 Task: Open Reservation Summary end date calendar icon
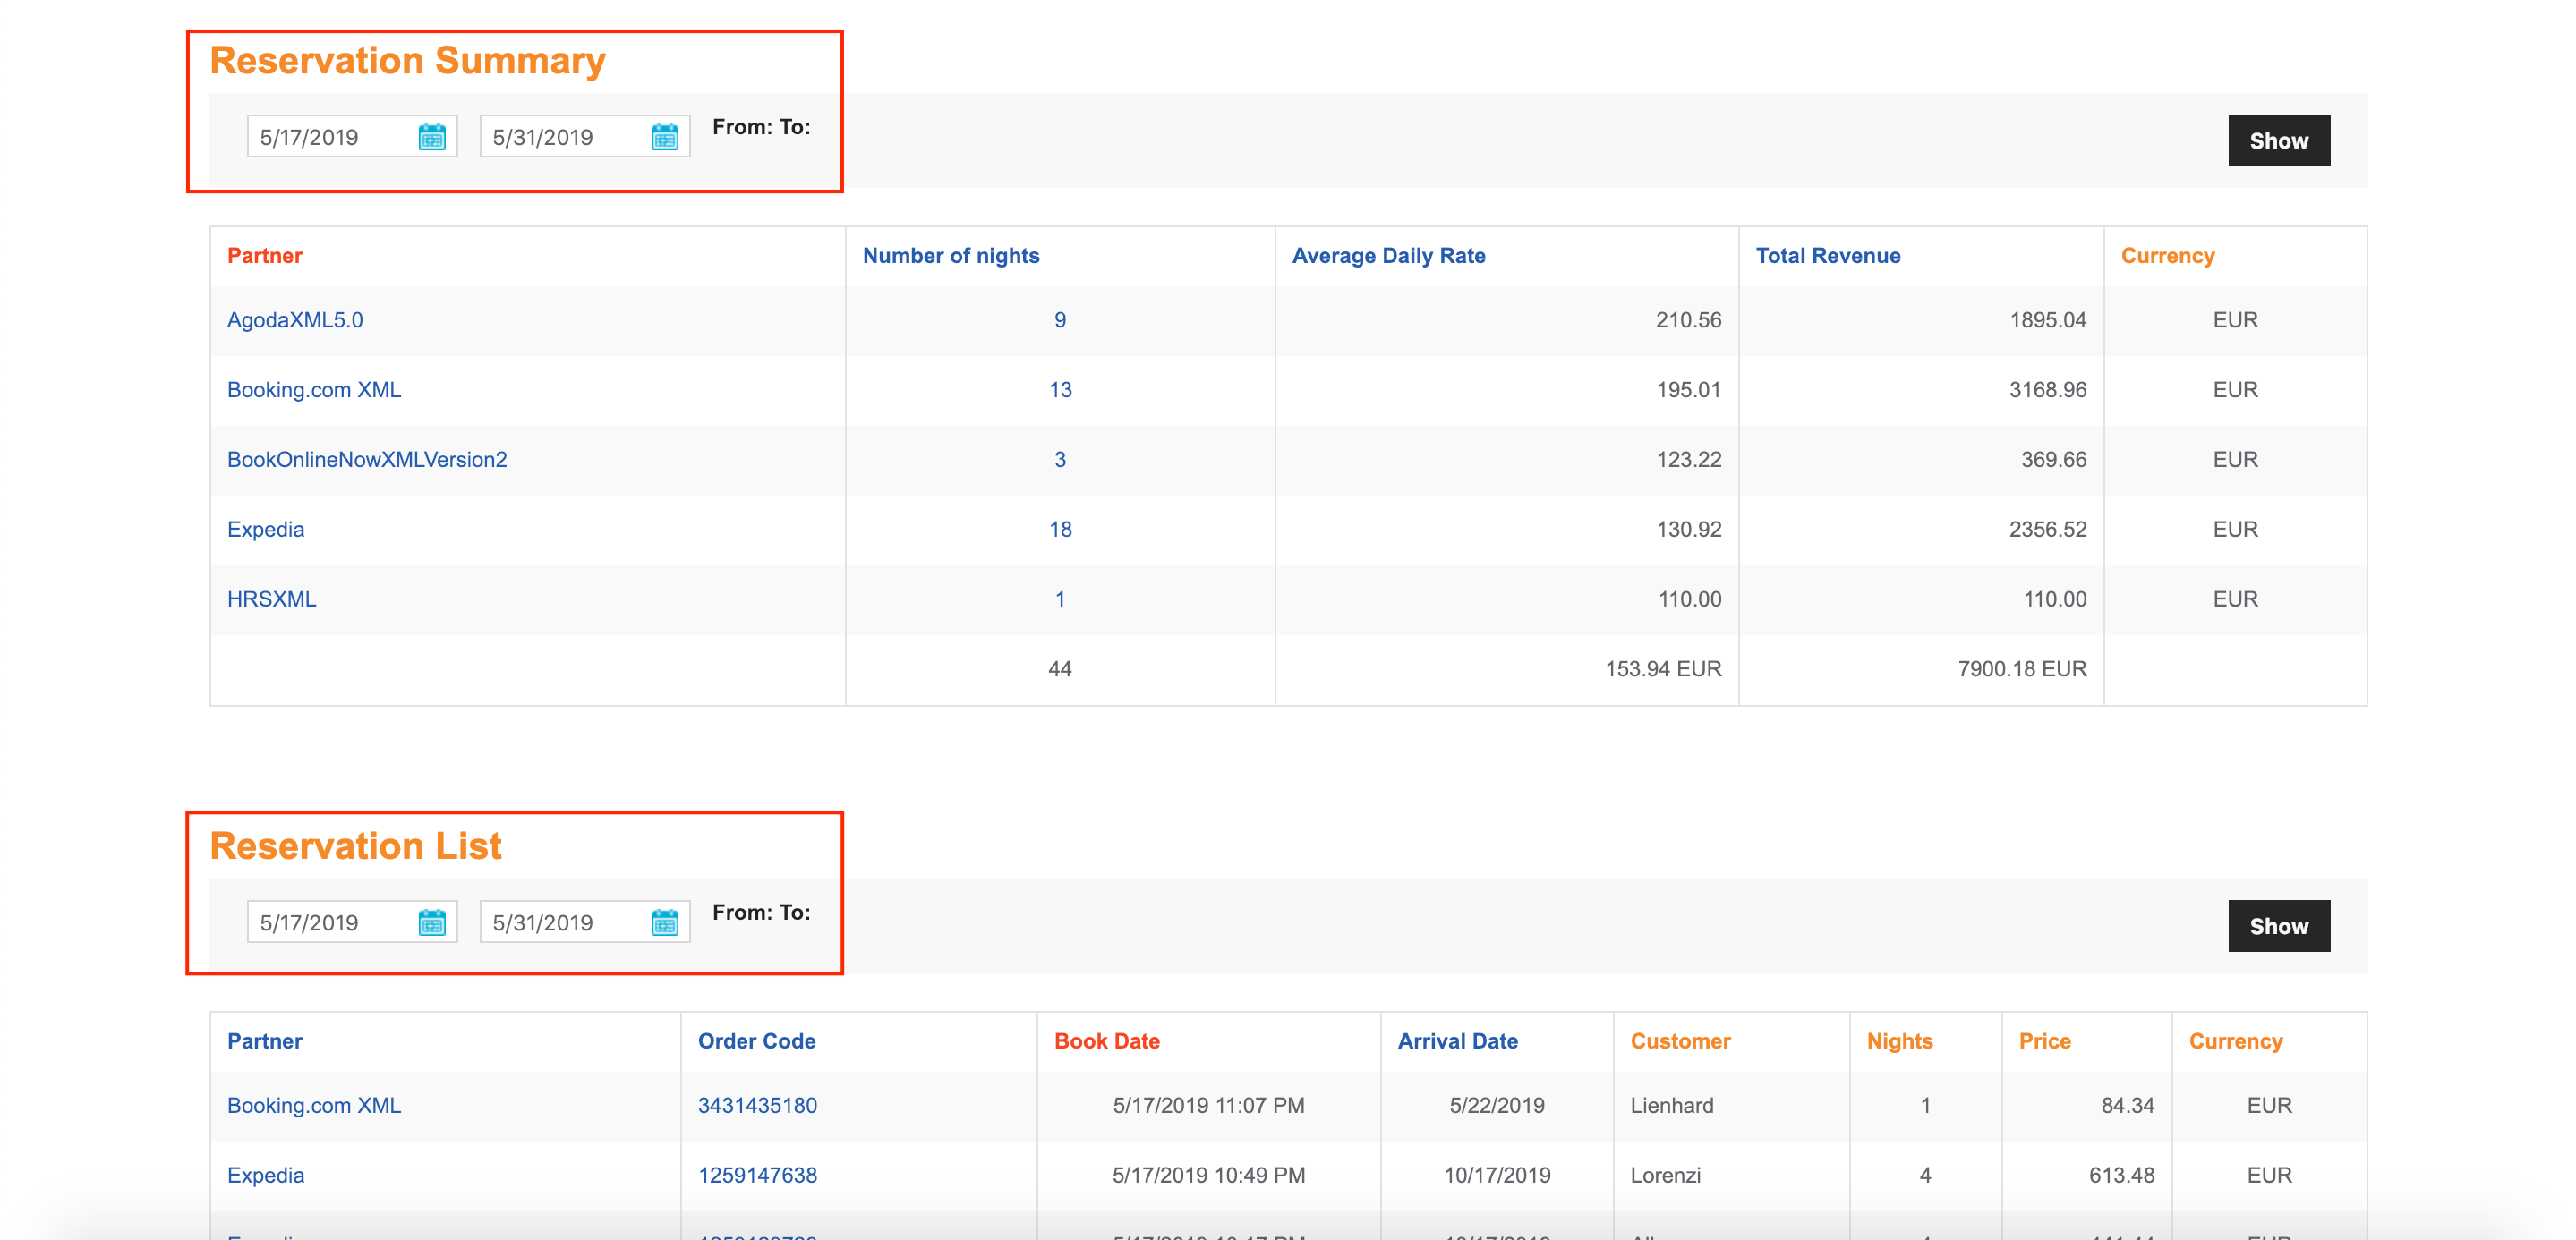coord(664,137)
